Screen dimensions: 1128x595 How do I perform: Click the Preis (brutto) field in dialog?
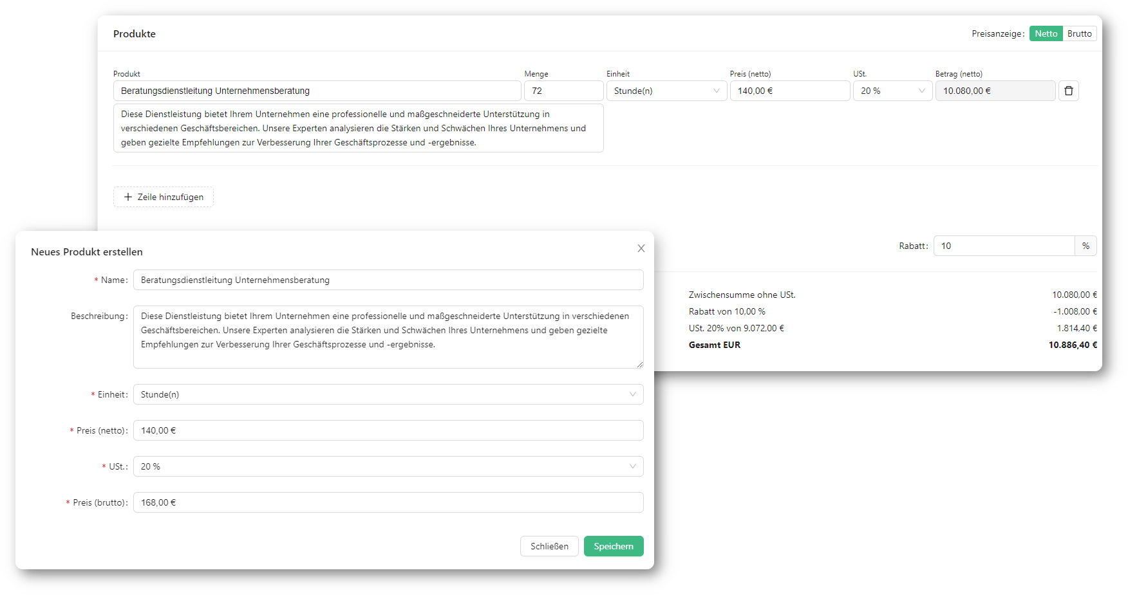(388, 502)
